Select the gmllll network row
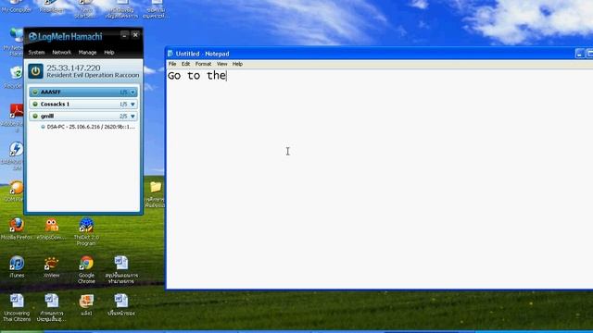 tap(83, 117)
